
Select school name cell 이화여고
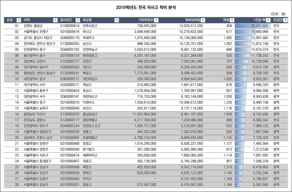[x=88, y=102]
